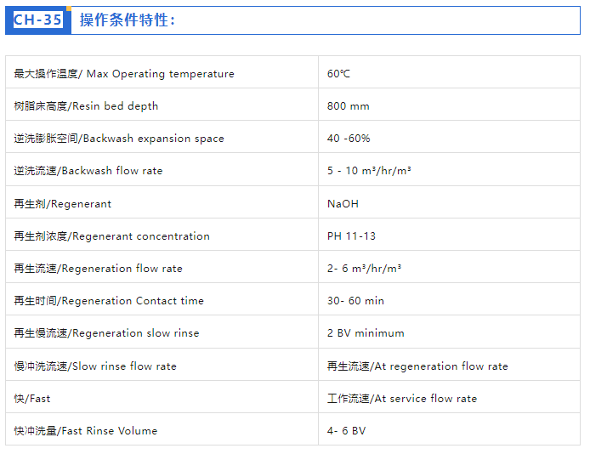Viewport: 590px width, 454px height.
Task: Click the 2 BV minimum value
Action: tap(366, 333)
